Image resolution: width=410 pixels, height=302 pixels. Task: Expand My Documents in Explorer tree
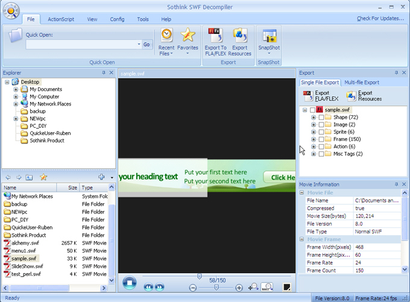16,89
